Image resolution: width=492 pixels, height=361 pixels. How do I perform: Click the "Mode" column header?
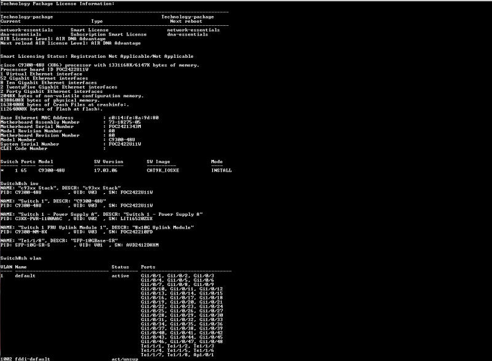[x=217, y=162]
